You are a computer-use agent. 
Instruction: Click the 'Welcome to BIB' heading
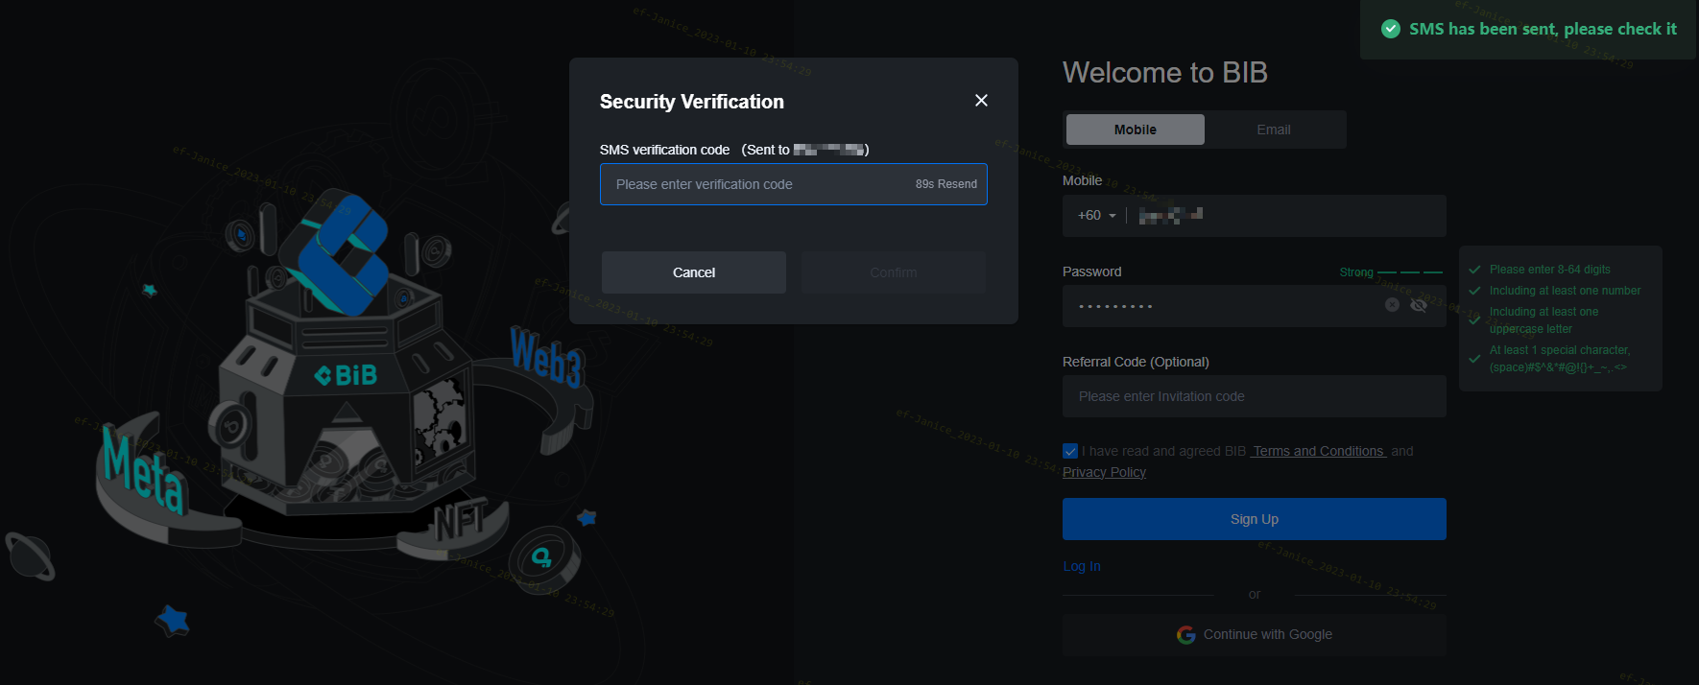pyautogui.click(x=1165, y=73)
